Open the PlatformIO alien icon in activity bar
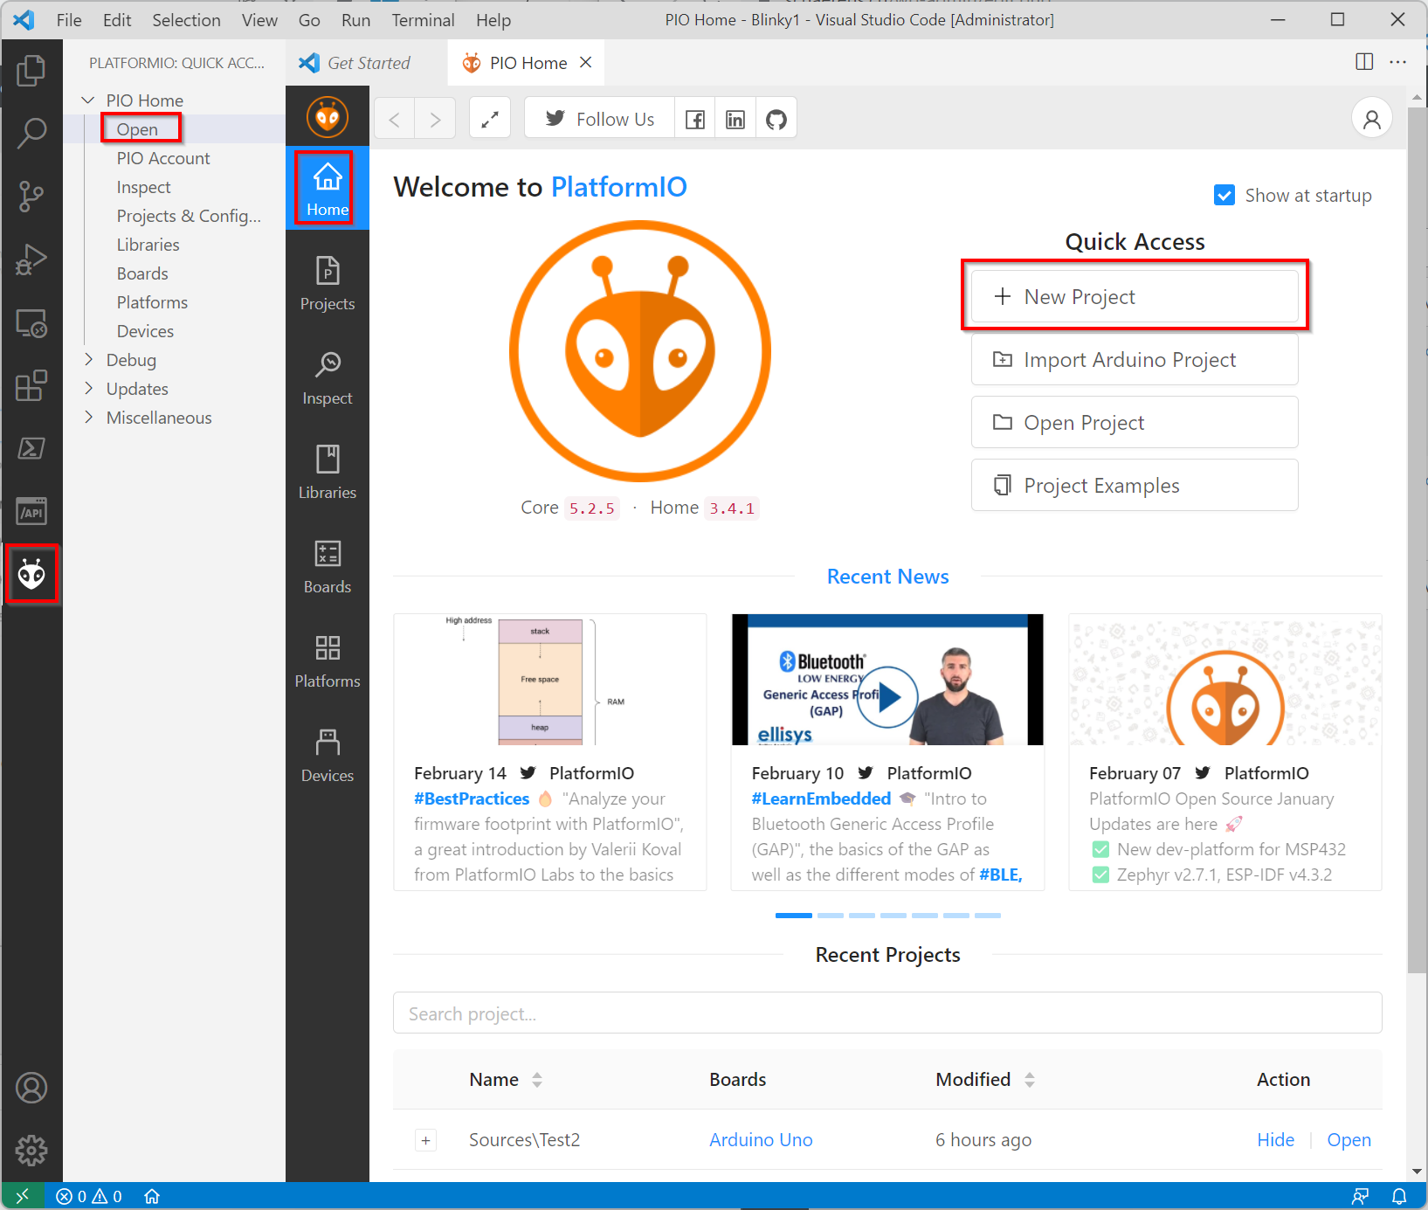 click(31, 574)
